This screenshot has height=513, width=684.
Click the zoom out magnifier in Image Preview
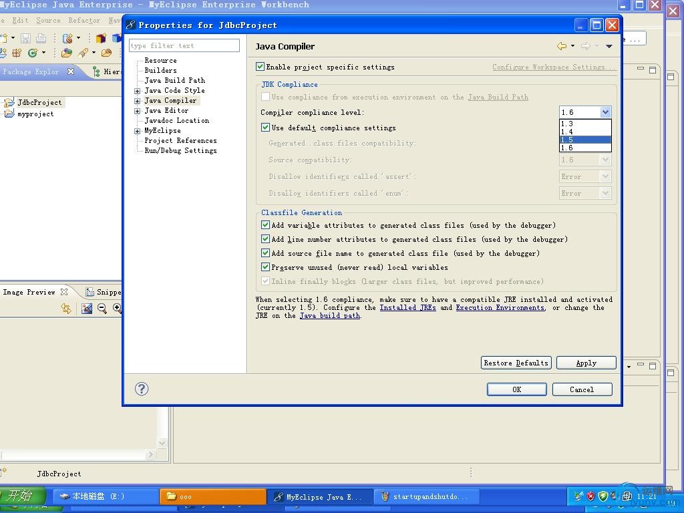(x=102, y=309)
